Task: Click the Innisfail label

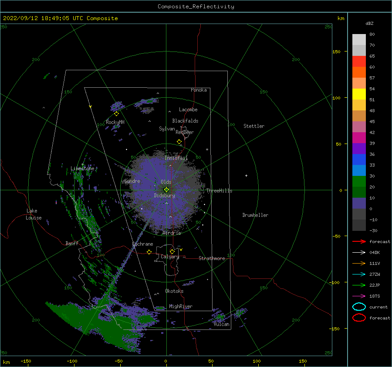Action: pos(176,158)
